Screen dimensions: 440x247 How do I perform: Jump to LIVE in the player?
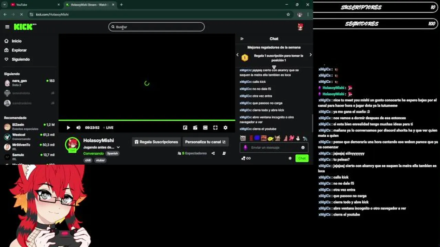click(108, 128)
